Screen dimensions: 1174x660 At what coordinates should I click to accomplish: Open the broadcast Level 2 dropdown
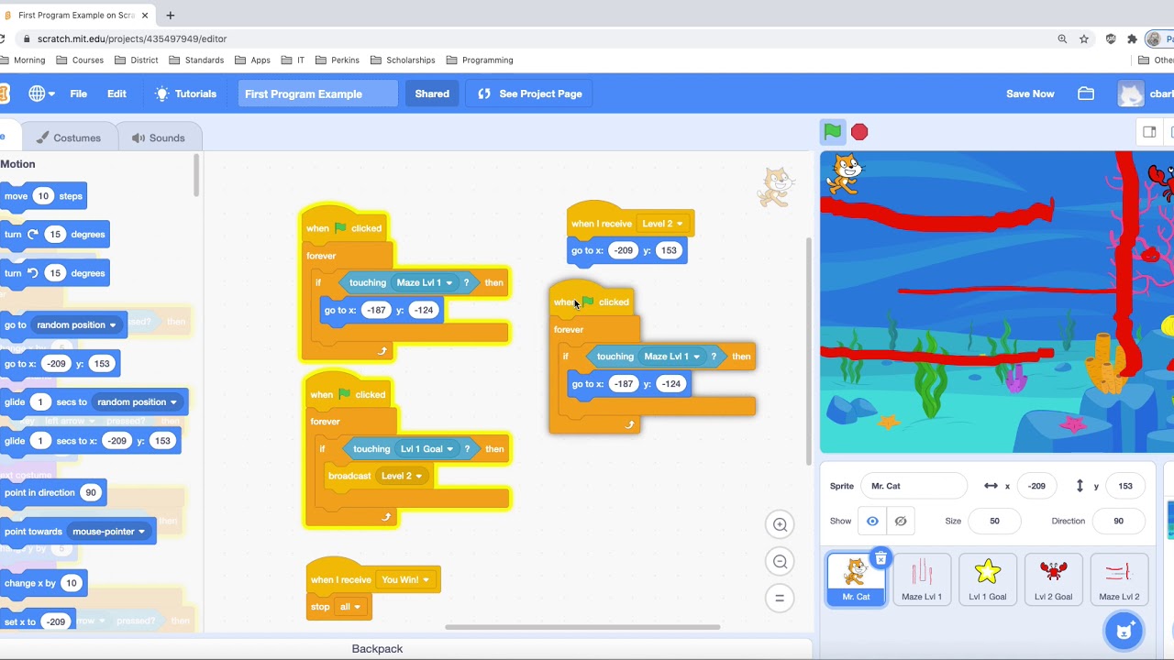[402, 476]
